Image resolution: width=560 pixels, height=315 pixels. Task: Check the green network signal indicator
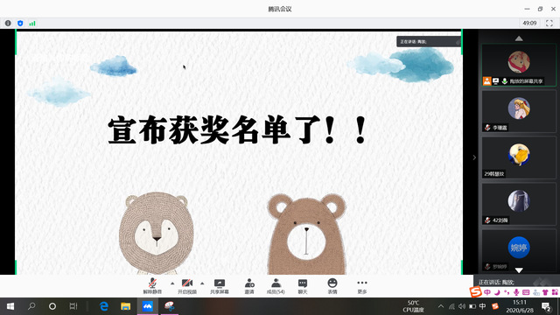click(32, 24)
